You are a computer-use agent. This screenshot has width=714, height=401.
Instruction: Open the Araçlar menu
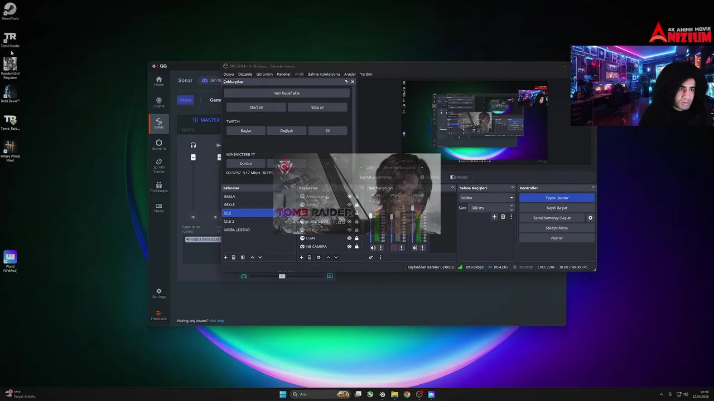350,74
